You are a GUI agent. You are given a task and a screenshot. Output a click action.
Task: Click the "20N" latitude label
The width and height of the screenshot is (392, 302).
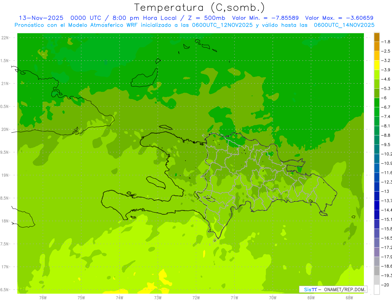(x=5, y=129)
